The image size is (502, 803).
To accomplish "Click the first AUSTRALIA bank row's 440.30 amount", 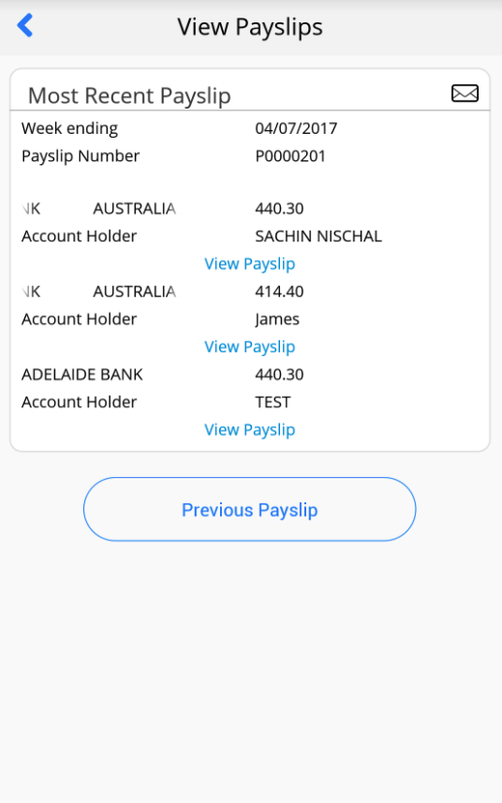I will (x=279, y=209).
